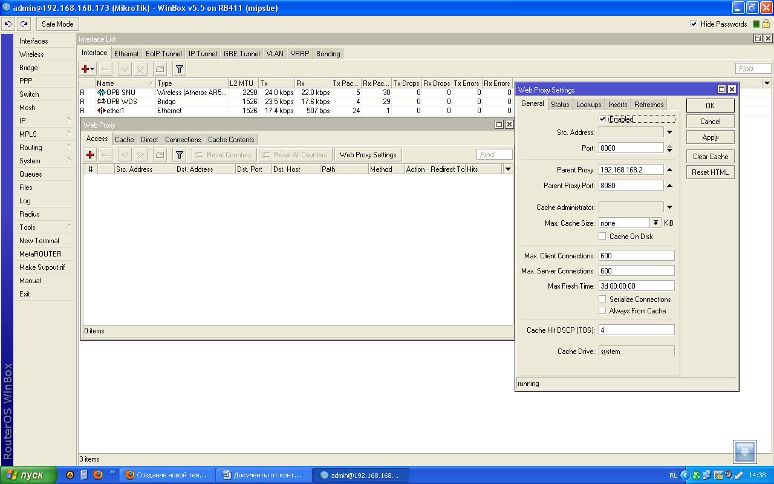Screen dimensions: 774x484
Task: Enable the Cache On Disk checkbox
Action: [x=602, y=236]
